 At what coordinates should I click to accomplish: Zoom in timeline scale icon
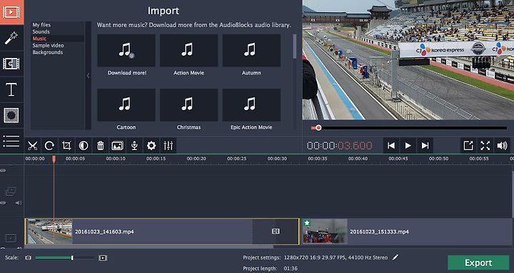coord(103,258)
